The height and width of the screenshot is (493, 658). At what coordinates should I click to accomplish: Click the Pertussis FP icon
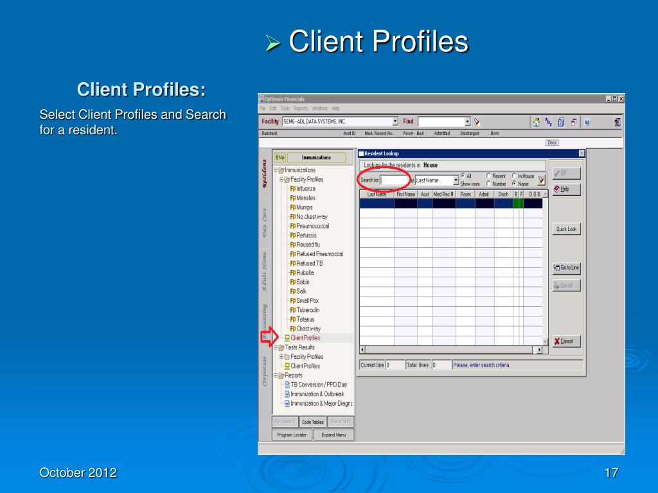(293, 235)
